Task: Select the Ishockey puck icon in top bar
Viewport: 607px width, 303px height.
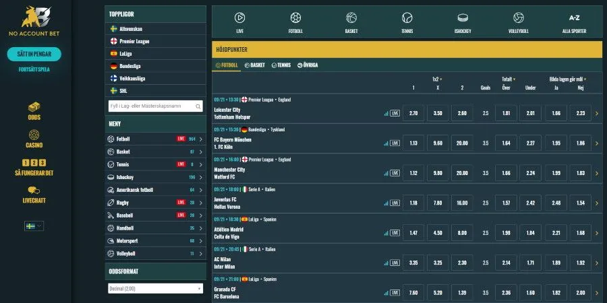Action: [x=463, y=18]
